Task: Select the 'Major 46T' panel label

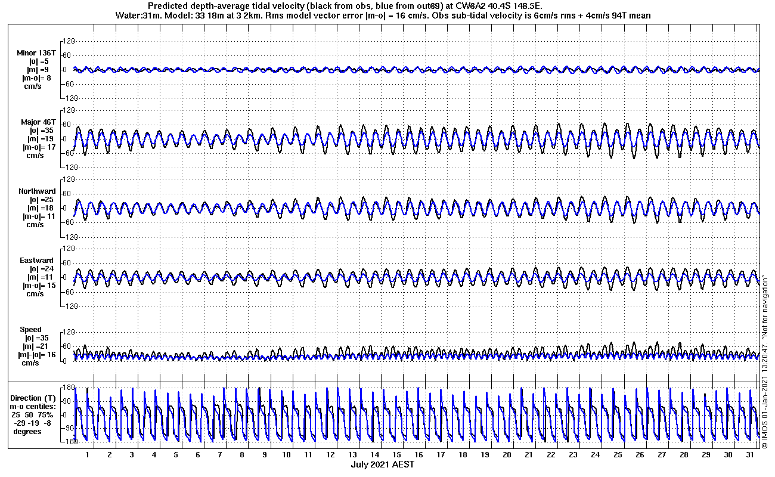Action: coord(38,122)
